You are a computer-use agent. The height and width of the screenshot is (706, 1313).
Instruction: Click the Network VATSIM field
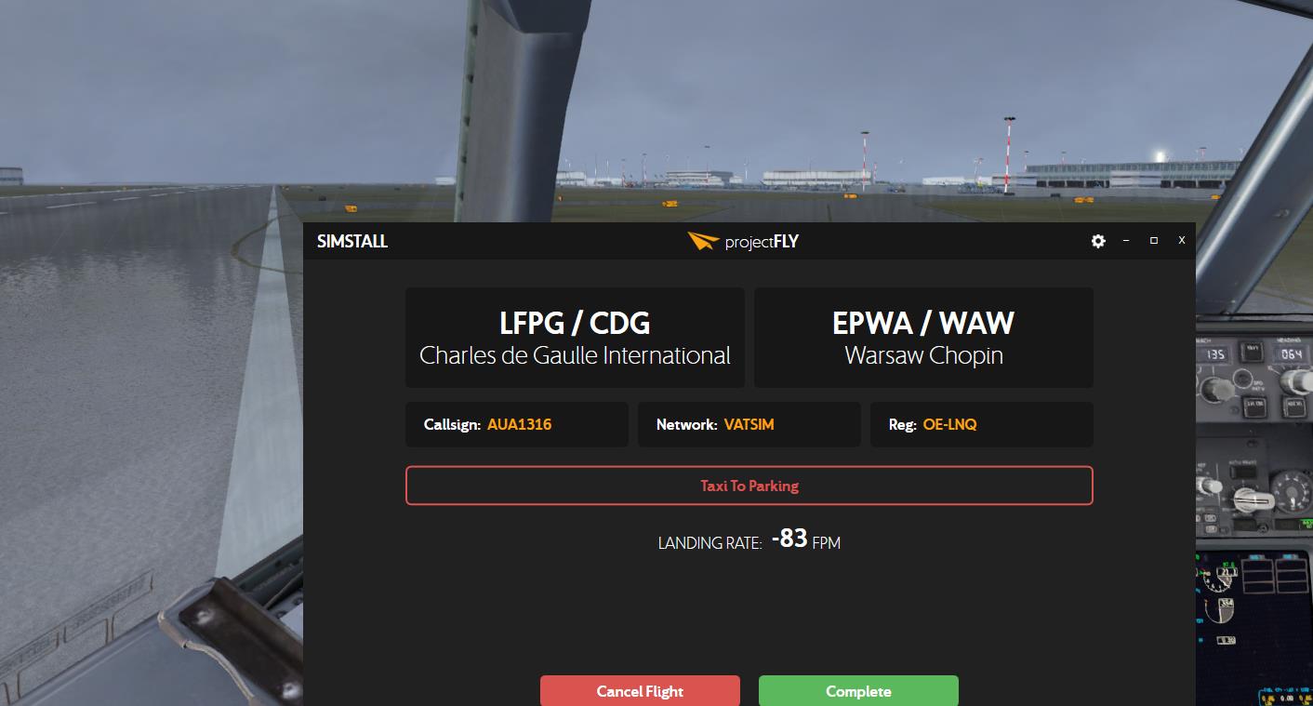(749, 424)
